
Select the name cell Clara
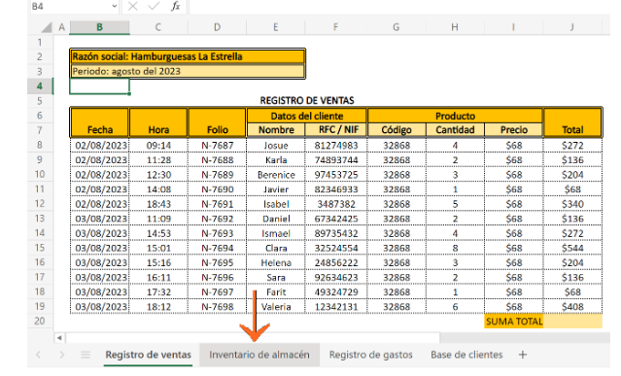[276, 248]
